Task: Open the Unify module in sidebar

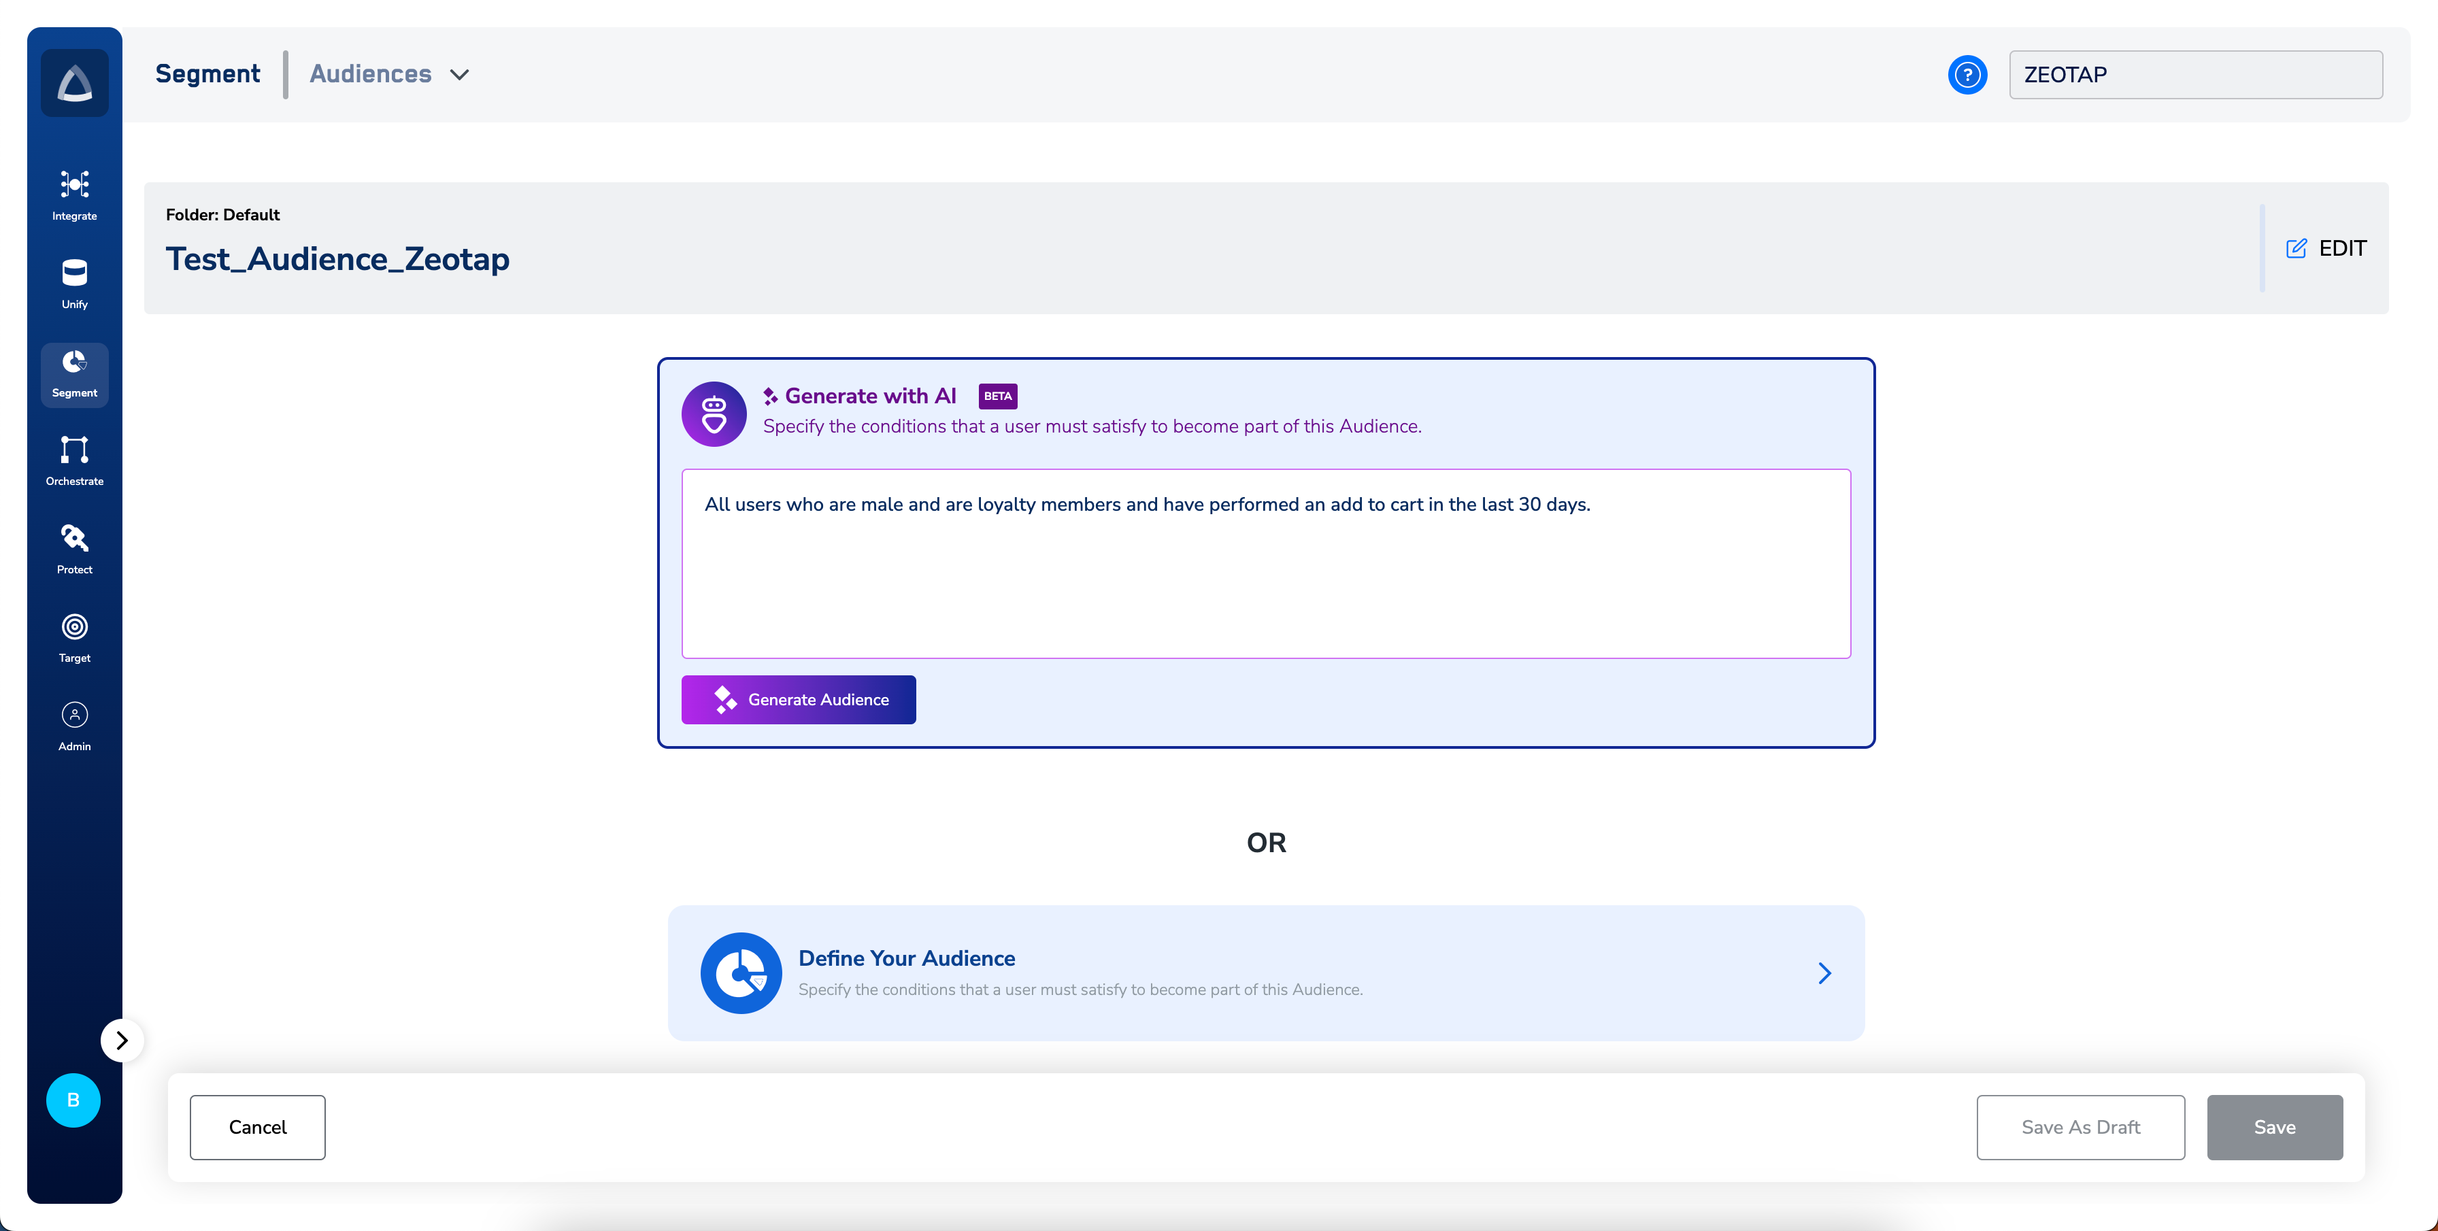Action: (75, 284)
